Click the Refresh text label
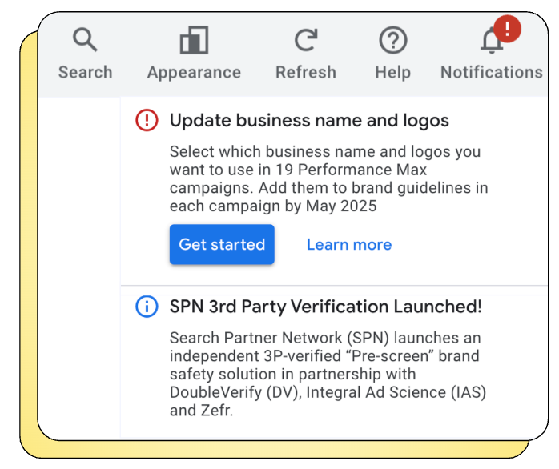 pyautogui.click(x=306, y=72)
